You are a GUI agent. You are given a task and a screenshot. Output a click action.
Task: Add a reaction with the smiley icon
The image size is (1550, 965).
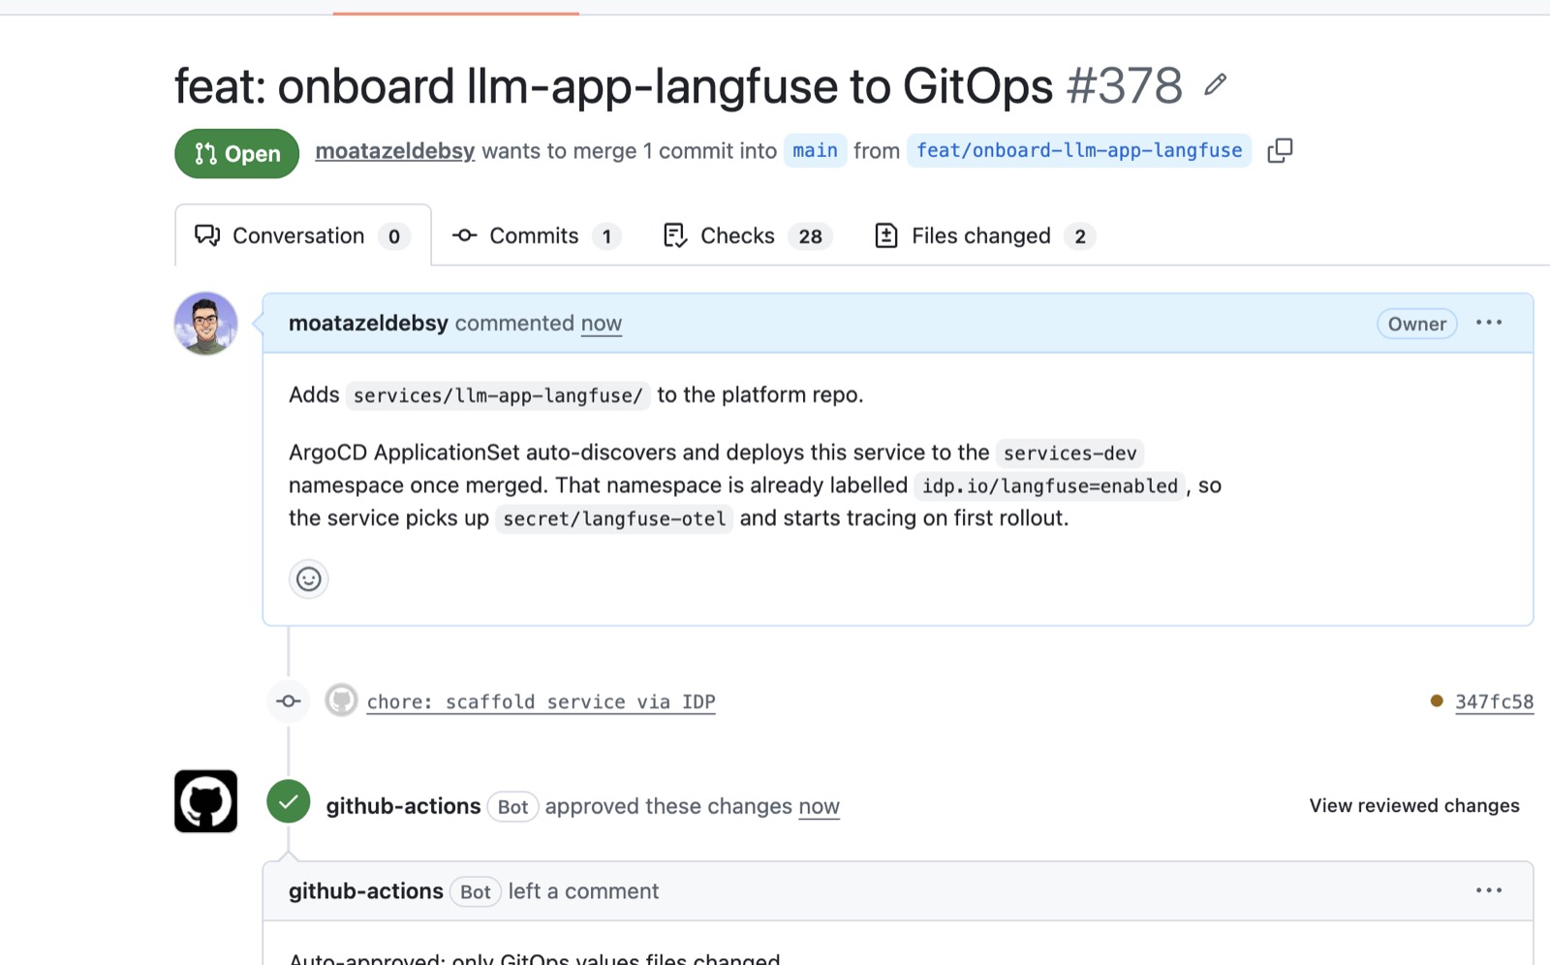(x=309, y=579)
